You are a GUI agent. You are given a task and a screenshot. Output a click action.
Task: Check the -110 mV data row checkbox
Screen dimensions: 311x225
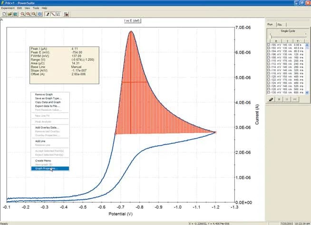pyautogui.click(x=269, y=61)
